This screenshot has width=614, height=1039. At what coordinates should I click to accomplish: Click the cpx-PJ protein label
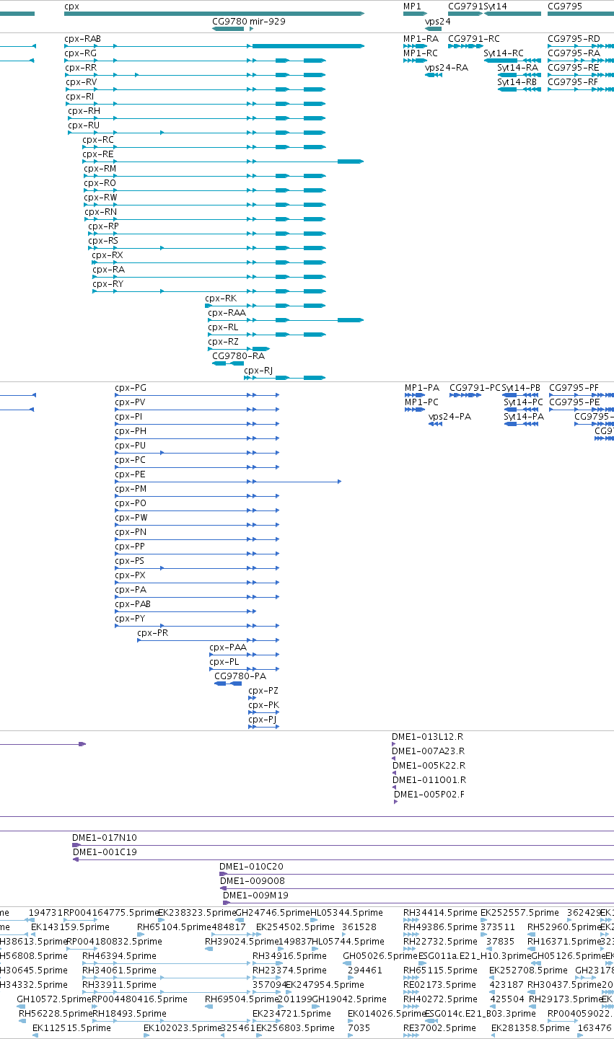point(262,720)
